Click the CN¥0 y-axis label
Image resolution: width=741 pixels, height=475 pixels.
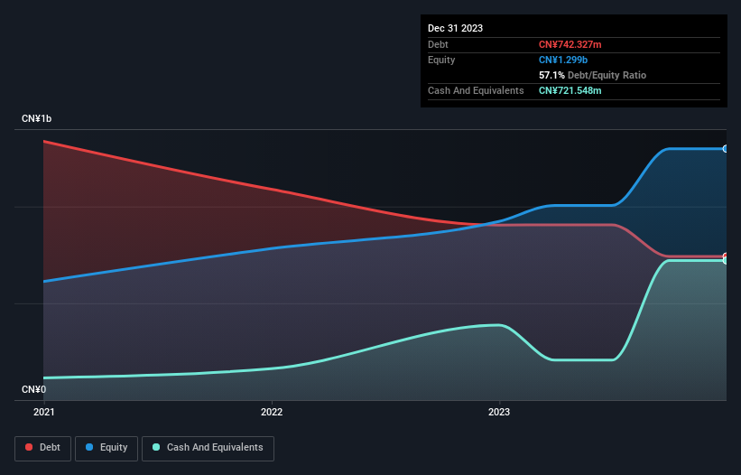pyautogui.click(x=34, y=389)
